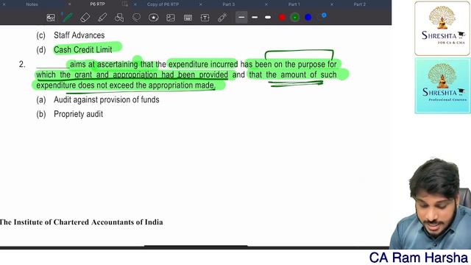Choose the thin stroke width

coord(241,18)
